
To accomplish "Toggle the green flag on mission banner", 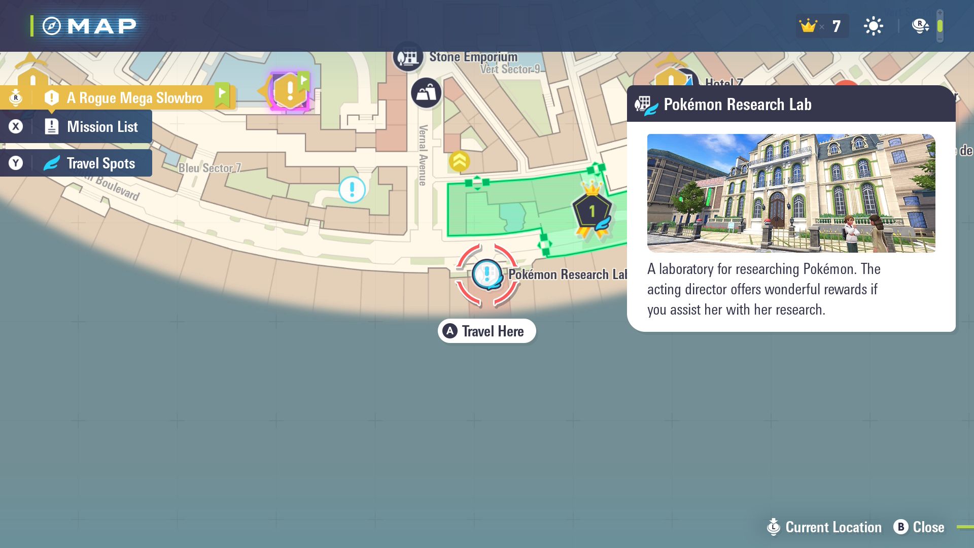I will [x=222, y=94].
